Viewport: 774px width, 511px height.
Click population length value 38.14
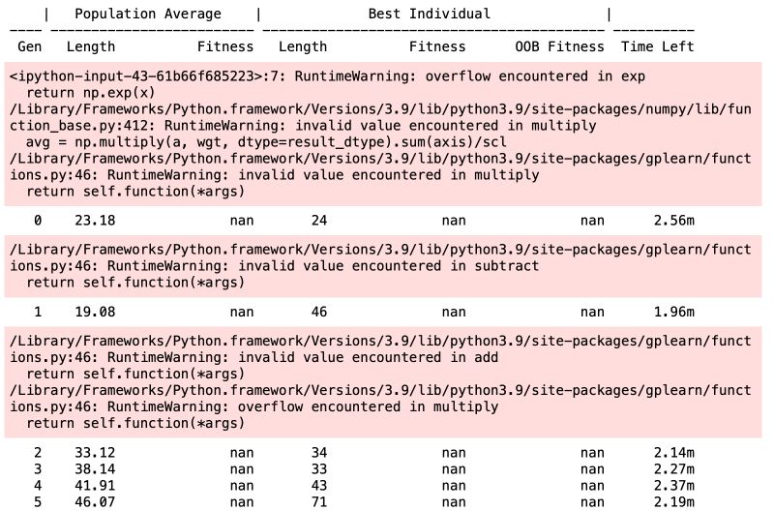[95, 469]
